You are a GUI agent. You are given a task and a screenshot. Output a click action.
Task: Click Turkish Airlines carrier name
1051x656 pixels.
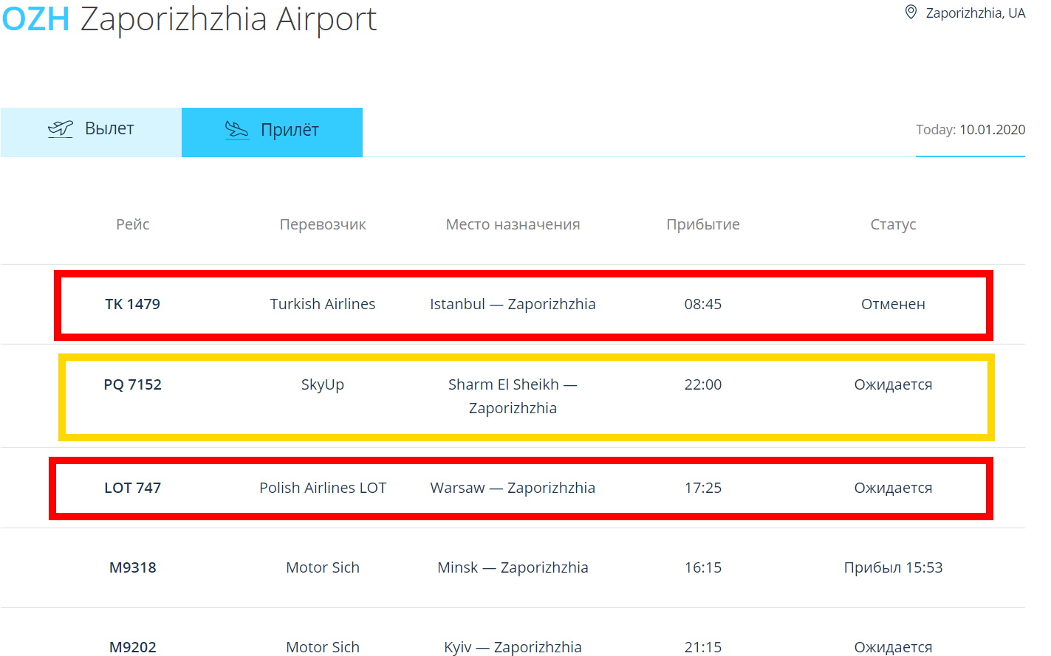[323, 304]
